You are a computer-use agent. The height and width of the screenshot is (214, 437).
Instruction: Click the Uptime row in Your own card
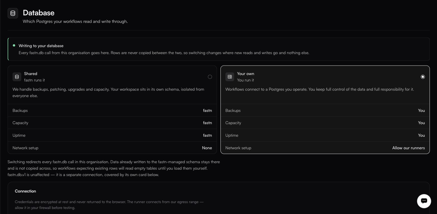(325, 135)
